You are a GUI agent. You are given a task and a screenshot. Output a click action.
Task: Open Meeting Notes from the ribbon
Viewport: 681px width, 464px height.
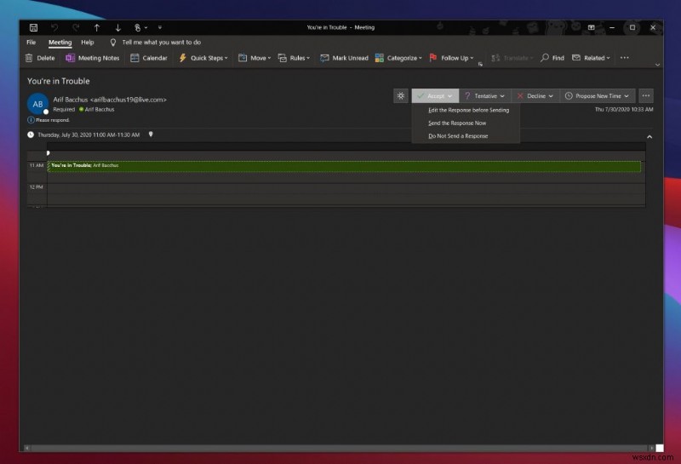(x=93, y=58)
